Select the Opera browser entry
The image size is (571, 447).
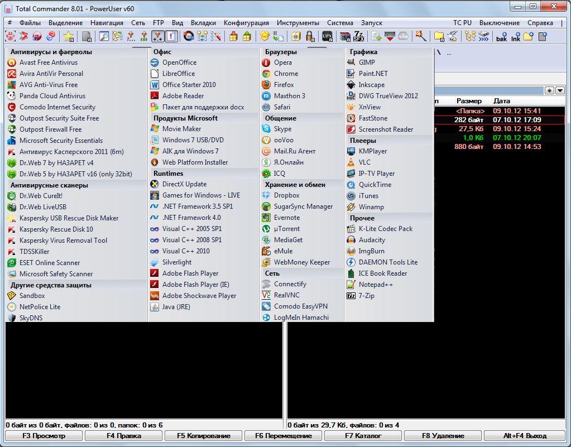[282, 63]
